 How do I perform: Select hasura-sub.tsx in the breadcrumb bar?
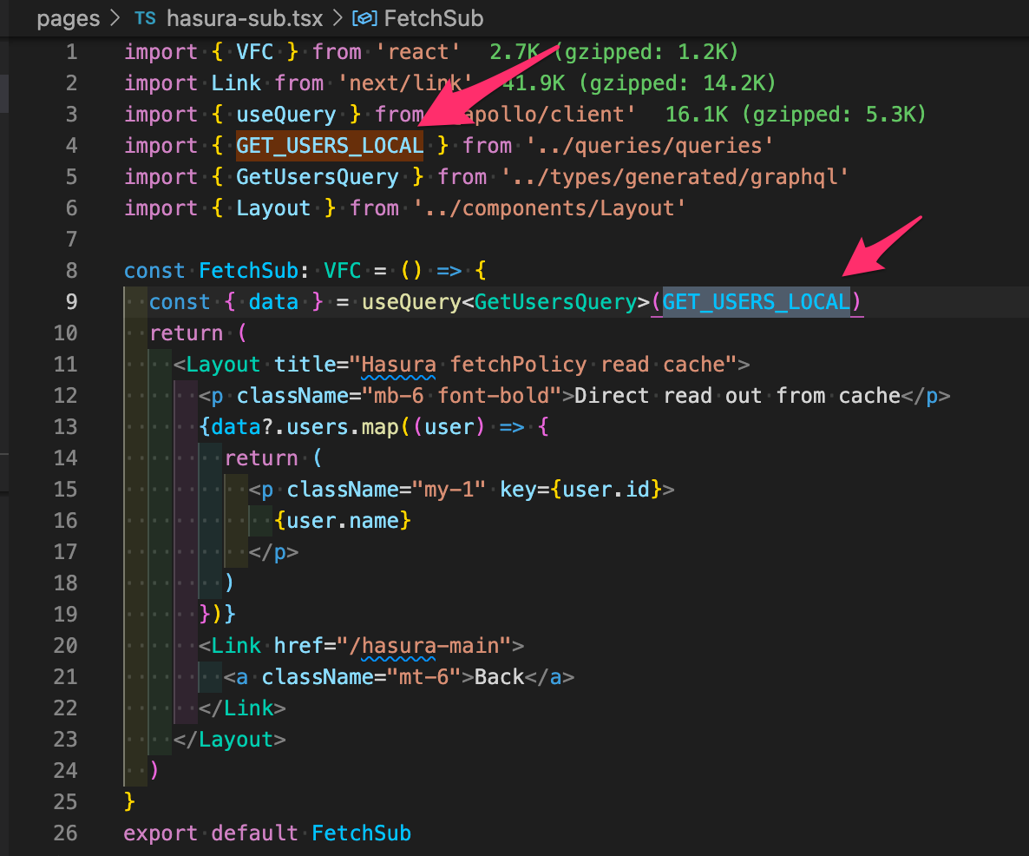pos(244,18)
